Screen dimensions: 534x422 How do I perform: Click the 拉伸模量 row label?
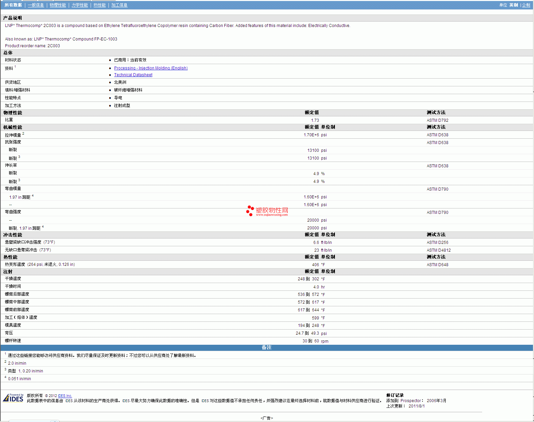click(x=13, y=135)
